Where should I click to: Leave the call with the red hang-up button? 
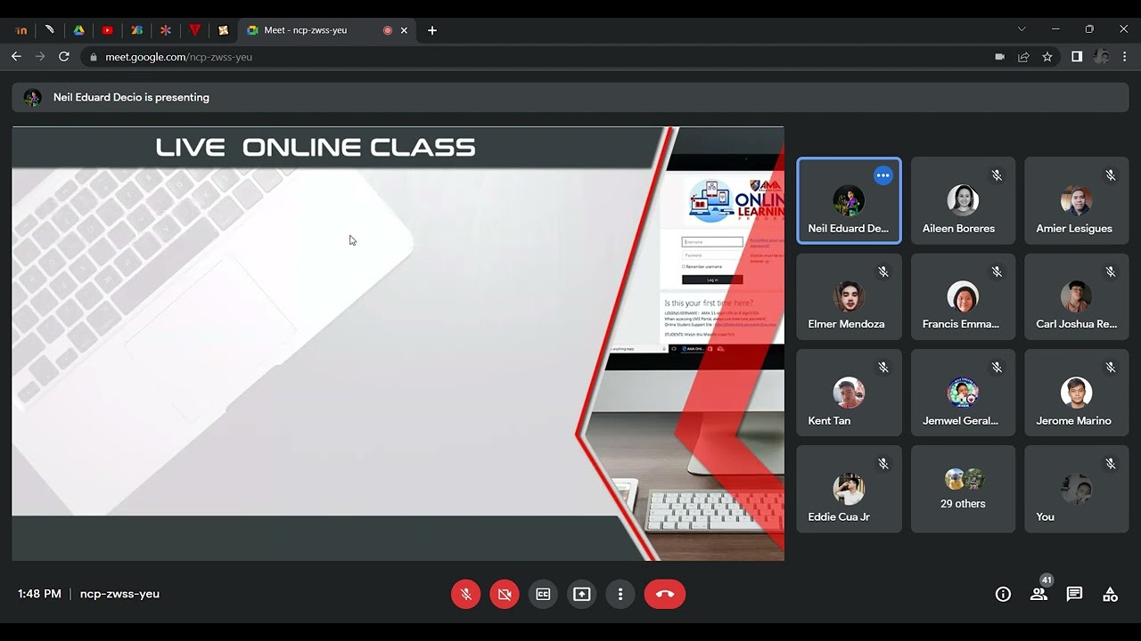click(665, 594)
